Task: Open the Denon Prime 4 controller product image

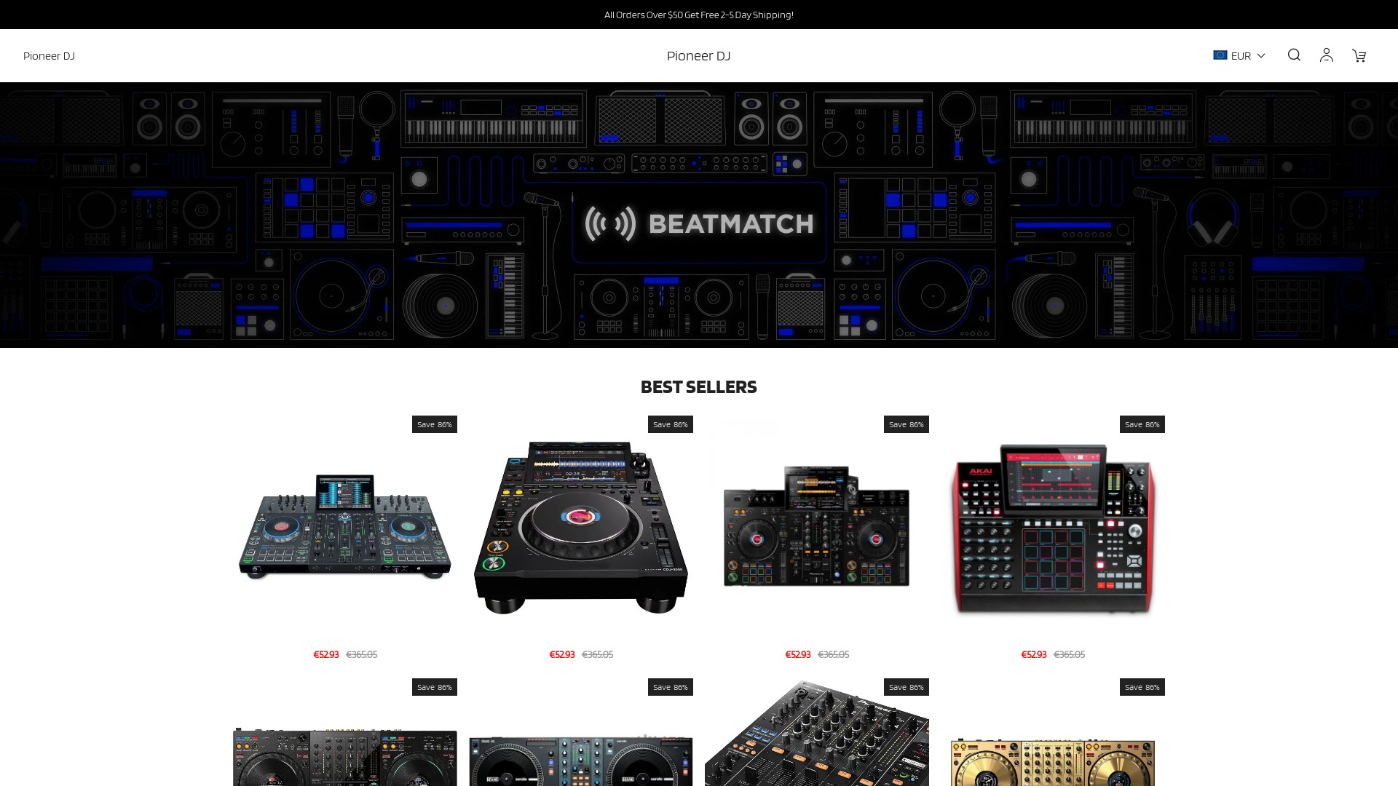Action: (345, 528)
